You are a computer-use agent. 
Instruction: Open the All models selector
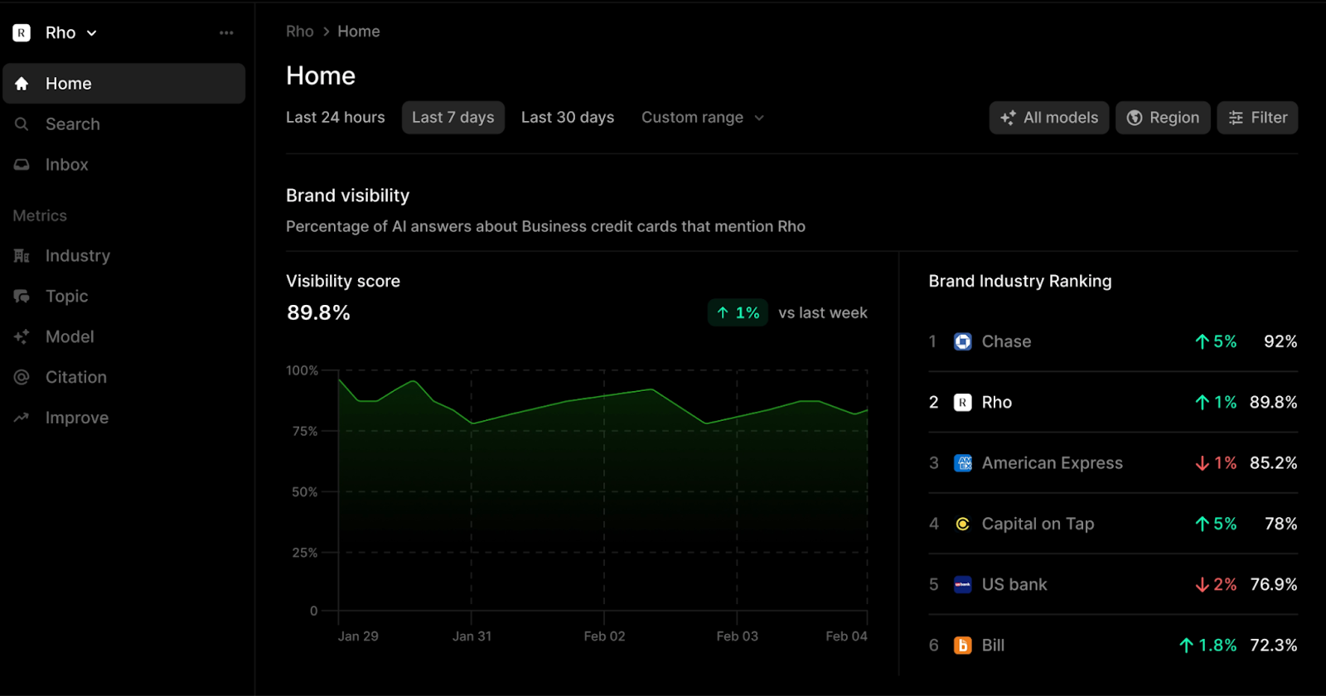(1048, 118)
